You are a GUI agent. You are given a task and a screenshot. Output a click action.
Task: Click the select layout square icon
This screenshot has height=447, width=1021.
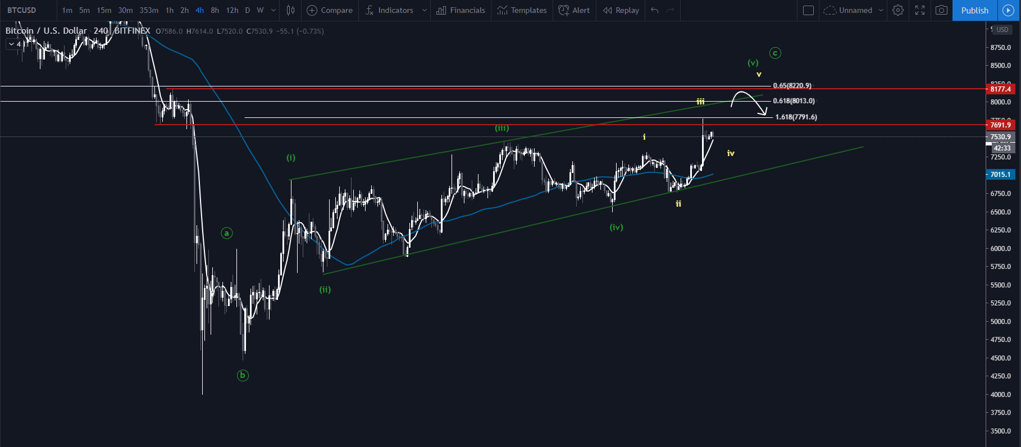808,10
